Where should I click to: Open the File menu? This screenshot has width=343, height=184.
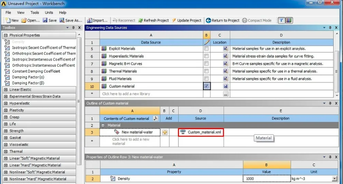coord(8,13)
